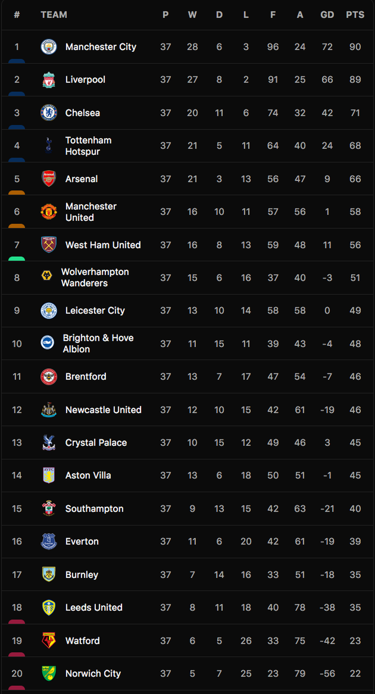Open the Tottenham Hotspur team link
375x694 pixels.
(88, 146)
